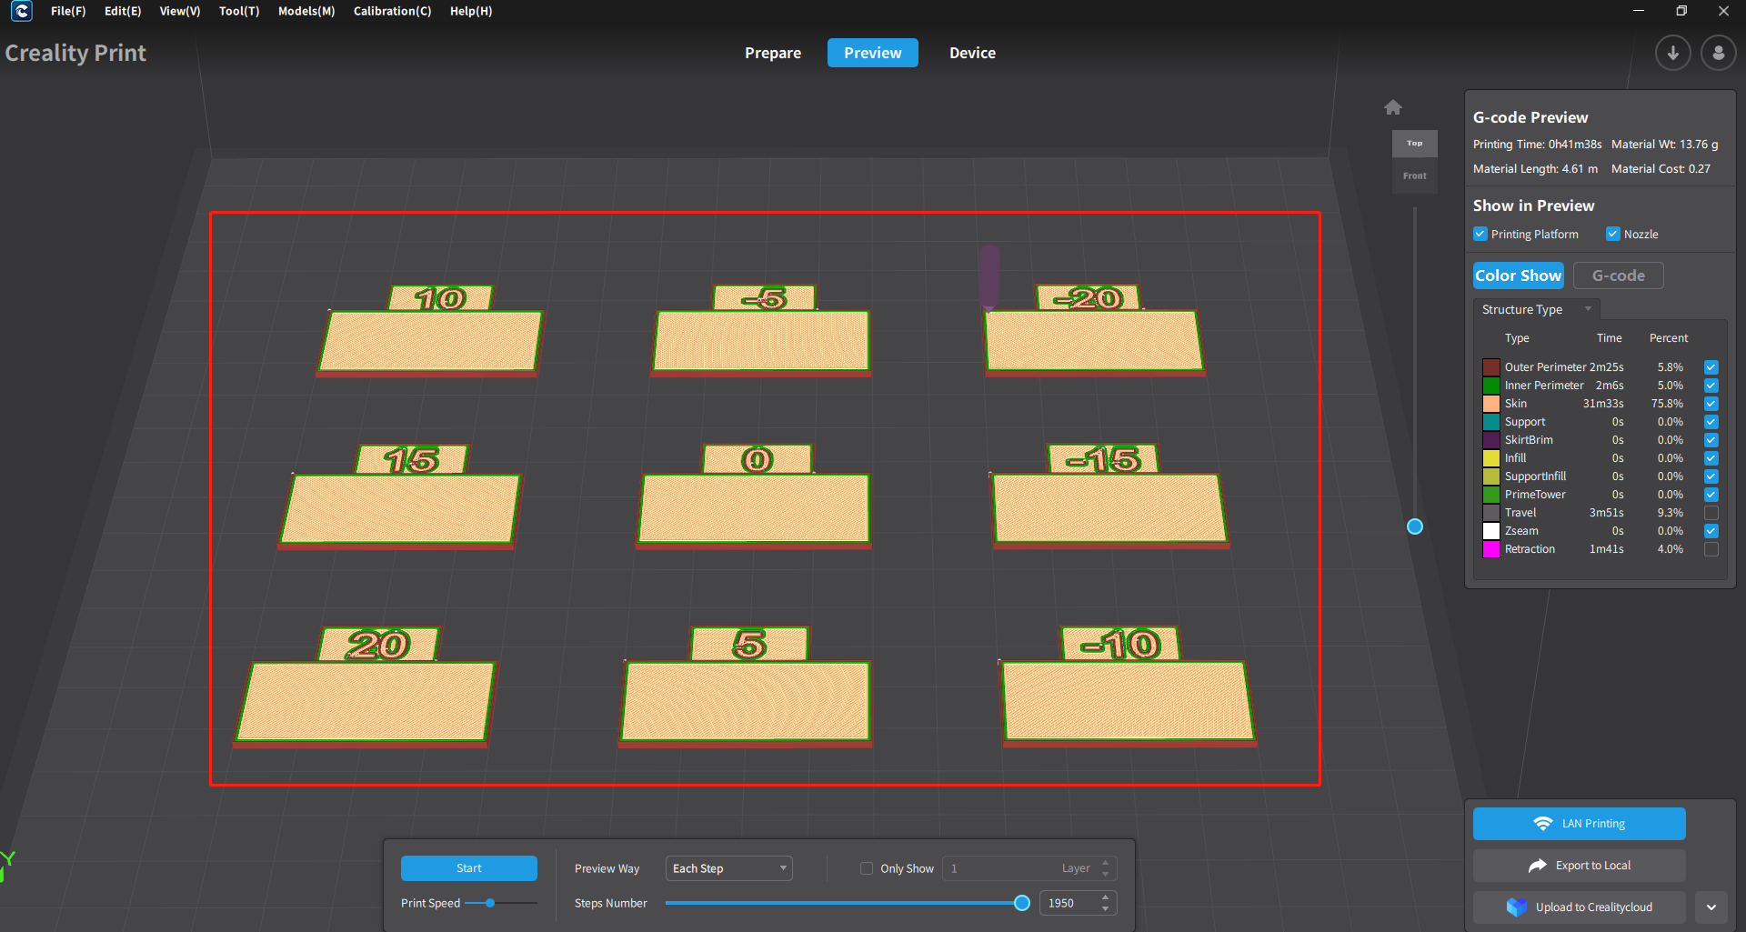The image size is (1746, 932).
Task: Switch to the Device tab
Action: [972, 53]
